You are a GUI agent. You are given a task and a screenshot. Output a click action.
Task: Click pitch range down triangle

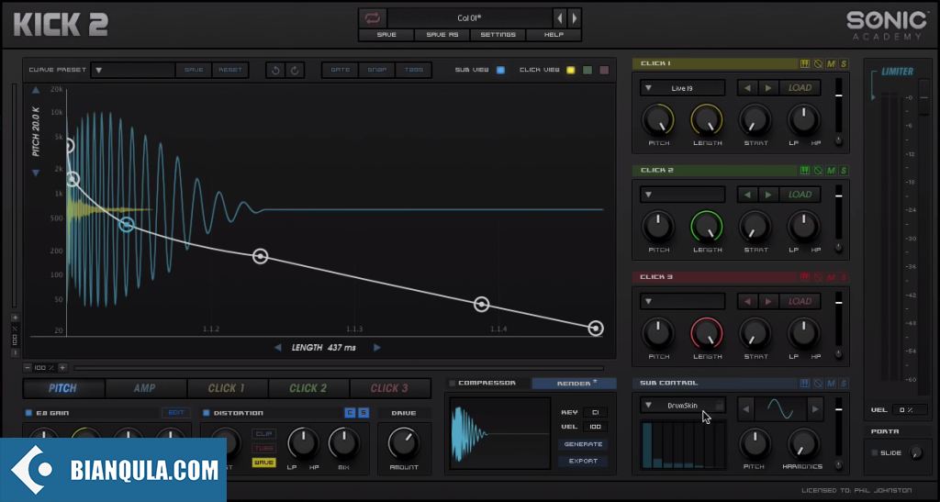36,173
